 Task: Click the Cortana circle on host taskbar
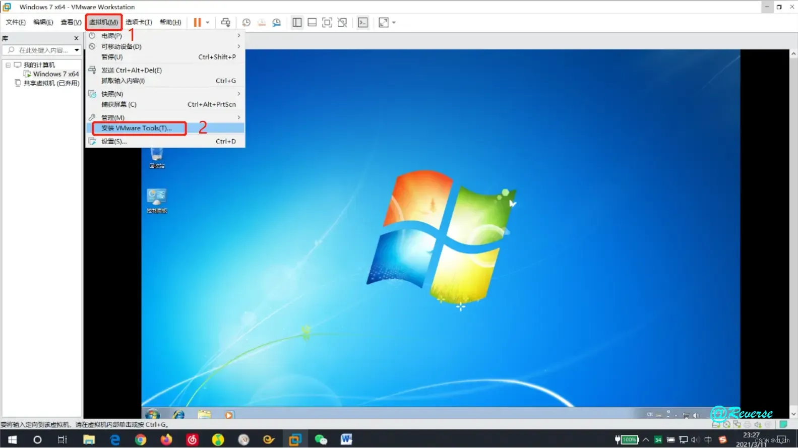pyautogui.click(x=37, y=440)
